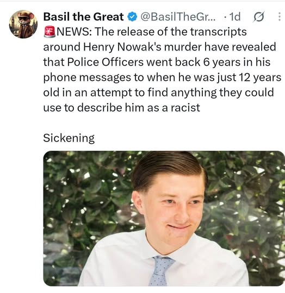Open the post via the 1d timestamp

click(234, 17)
